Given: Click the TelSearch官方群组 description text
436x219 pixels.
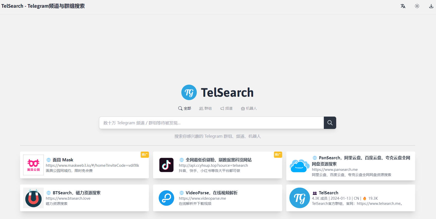Looking at the screenshot, I should [x=357, y=204].
